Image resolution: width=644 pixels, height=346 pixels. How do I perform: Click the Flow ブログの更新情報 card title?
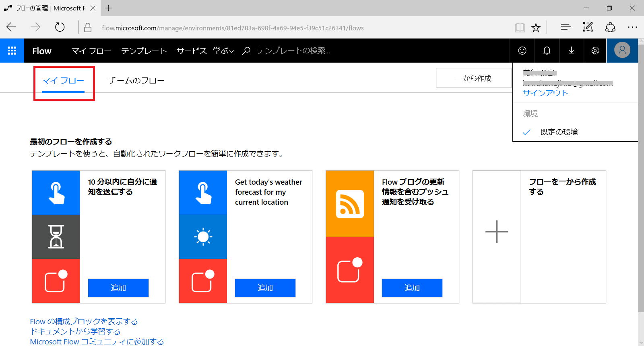tap(415, 192)
